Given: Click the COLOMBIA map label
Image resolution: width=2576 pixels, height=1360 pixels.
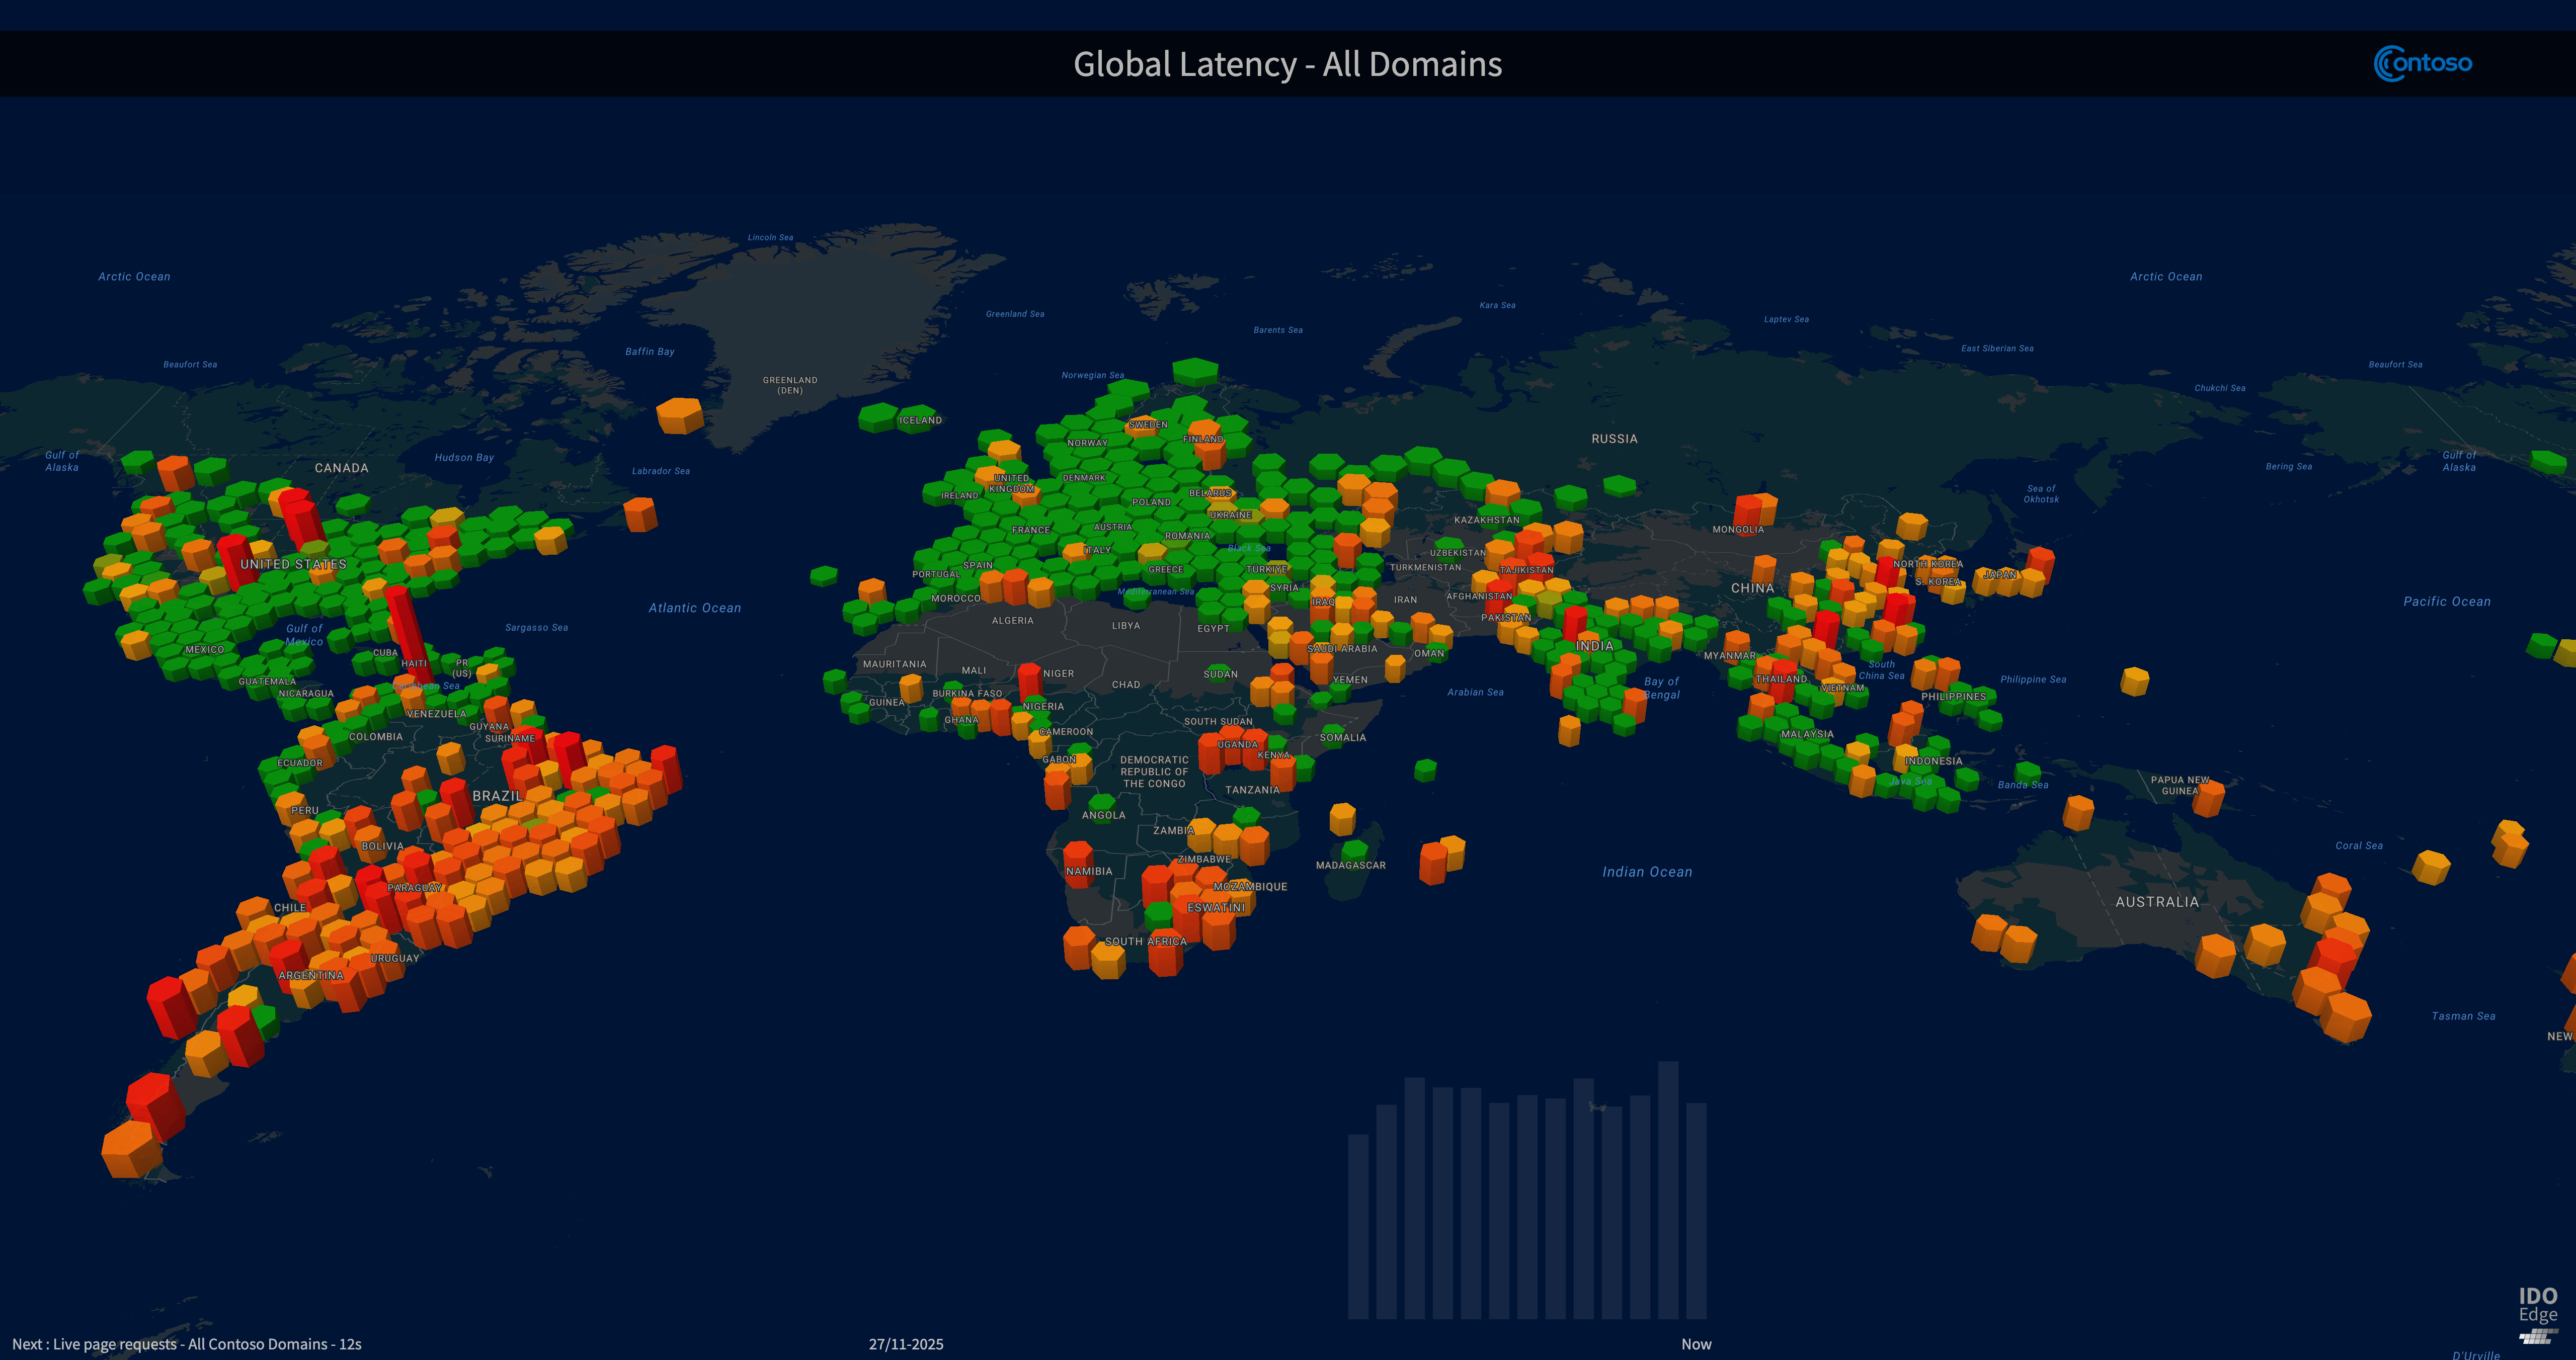Looking at the screenshot, I should point(376,737).
